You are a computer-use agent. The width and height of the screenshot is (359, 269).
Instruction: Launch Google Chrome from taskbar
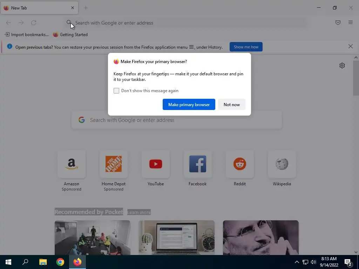coord(60,262)
